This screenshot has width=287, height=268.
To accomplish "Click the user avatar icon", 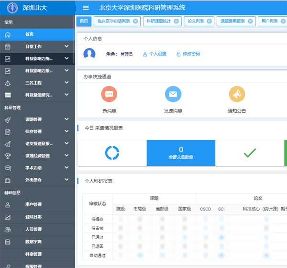I will [89, 54].
